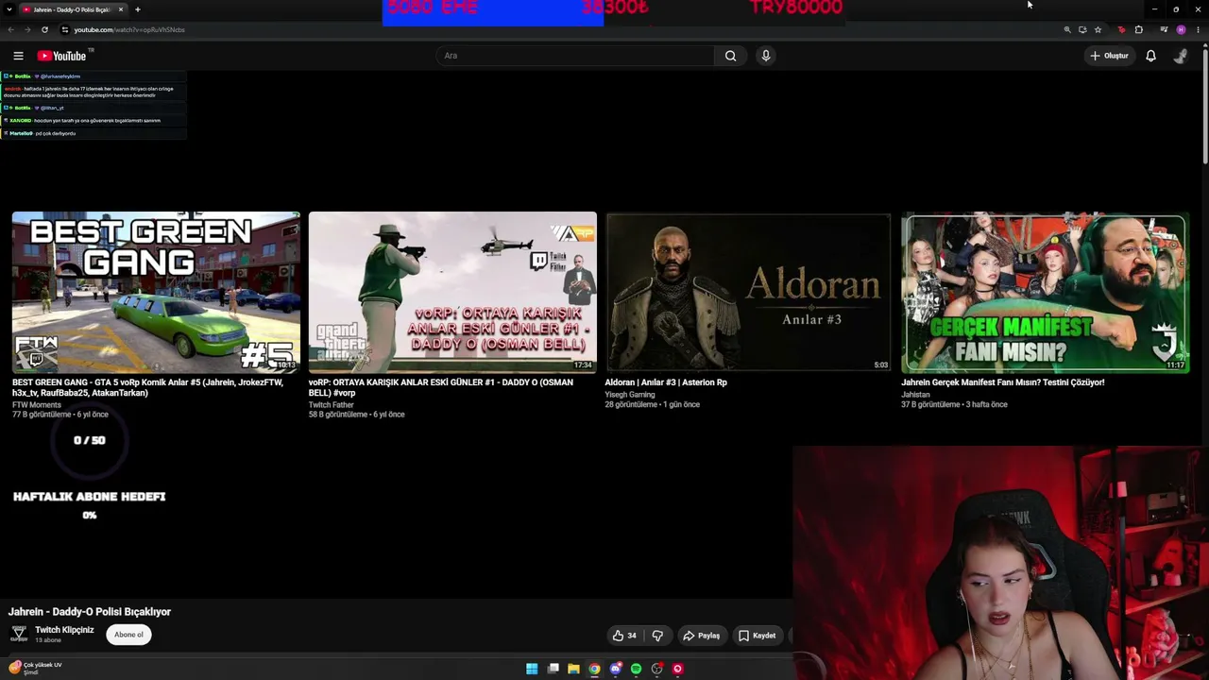Go forward in browser history

coord(26,29)
